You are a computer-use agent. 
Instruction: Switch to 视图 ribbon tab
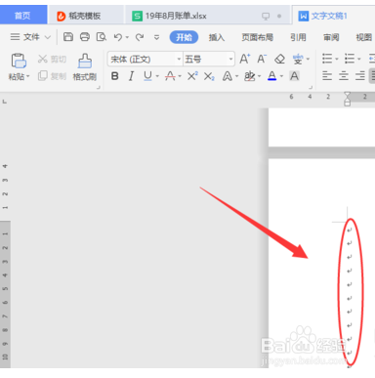pyautogui.click(x=363, y=37)
